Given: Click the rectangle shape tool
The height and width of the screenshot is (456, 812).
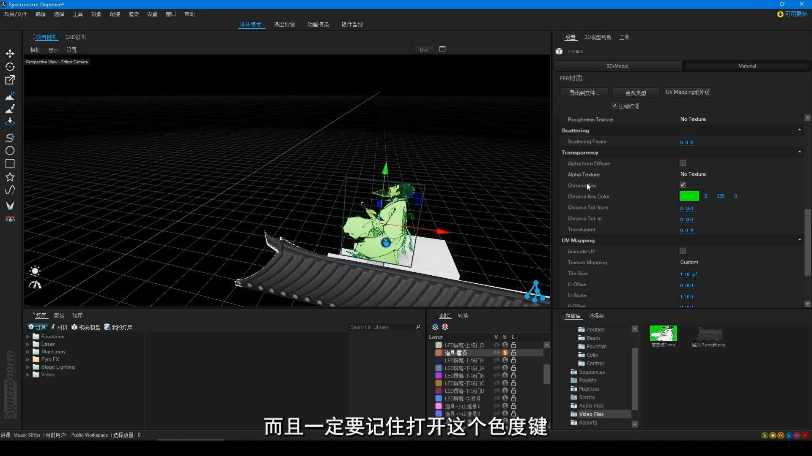Looking at the screenshot, I should (x=10, y=164).
